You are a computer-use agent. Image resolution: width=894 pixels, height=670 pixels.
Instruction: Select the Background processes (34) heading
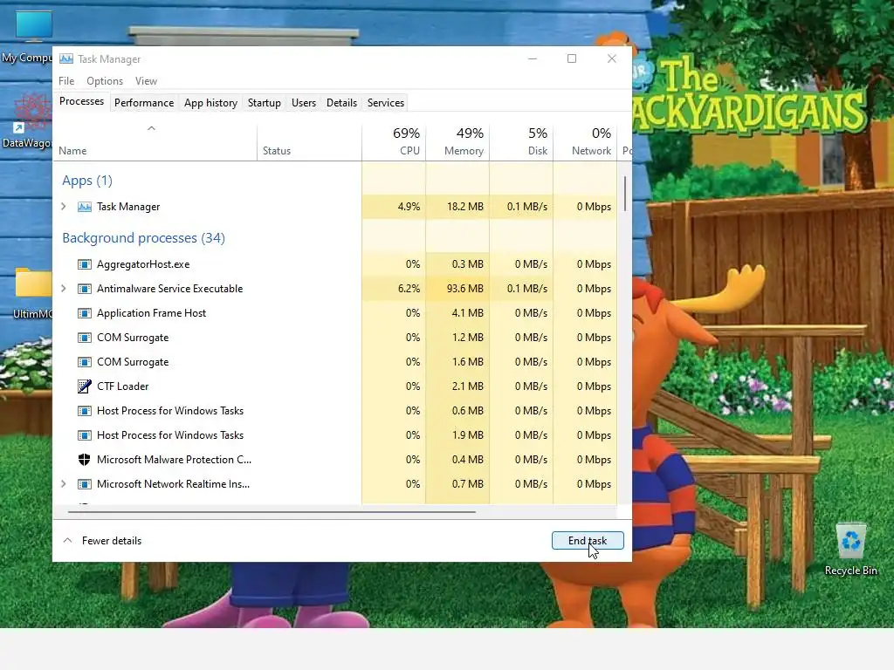pos(144,238)
